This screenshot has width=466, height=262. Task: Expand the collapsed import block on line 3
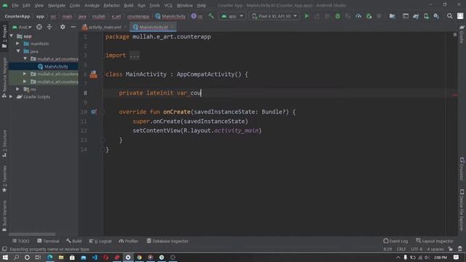click(x=134, y=55)
